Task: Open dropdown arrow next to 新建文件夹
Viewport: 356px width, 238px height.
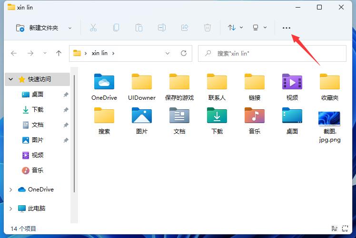Action: point(70,28)
